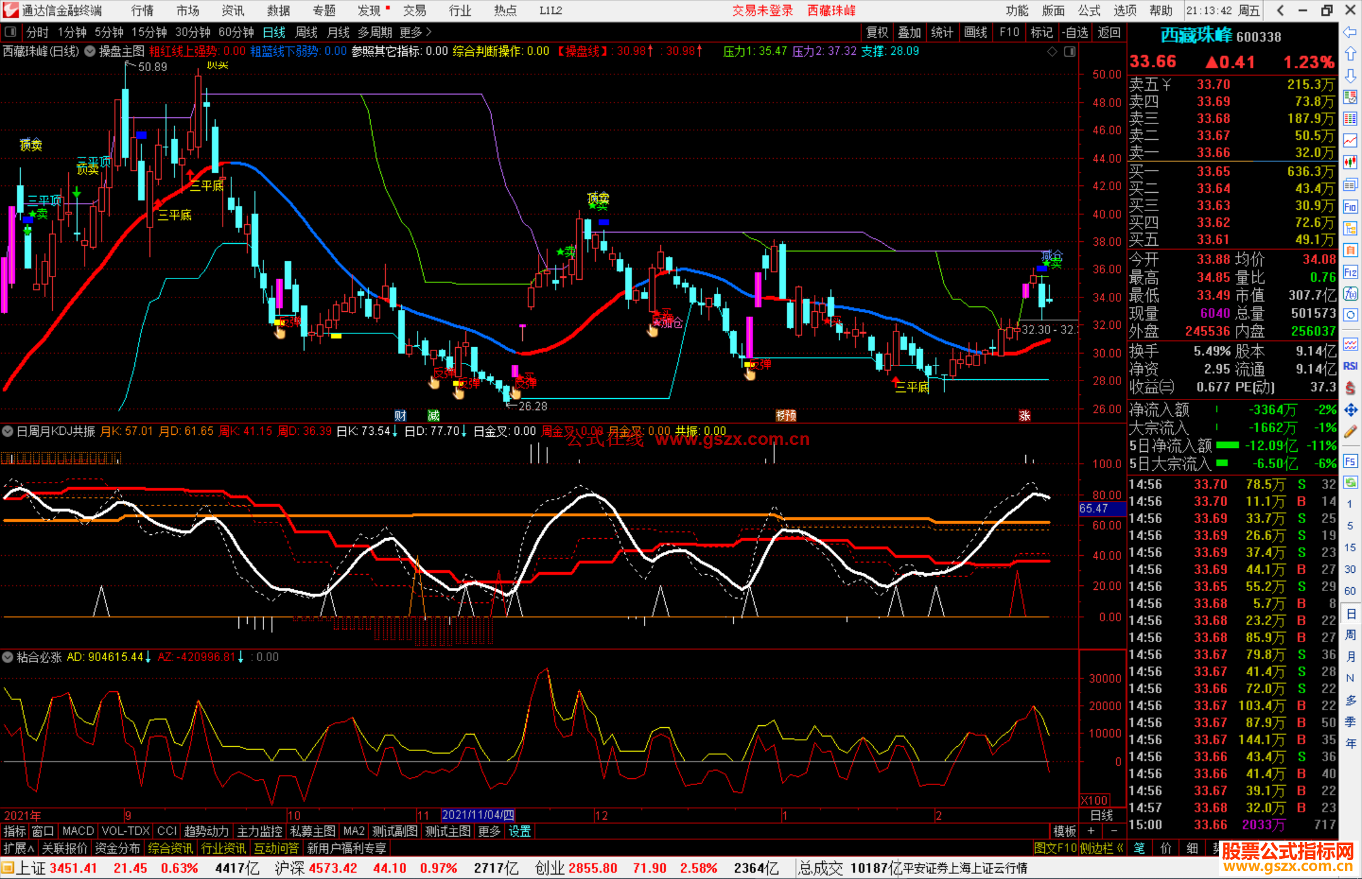1362x879 pixels.
Task: Select the MACD indicator tab
Action: coord(78,832)
